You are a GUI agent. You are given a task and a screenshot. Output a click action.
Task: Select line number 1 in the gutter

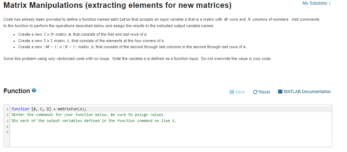pyautogui.click(x=7, y=109)
